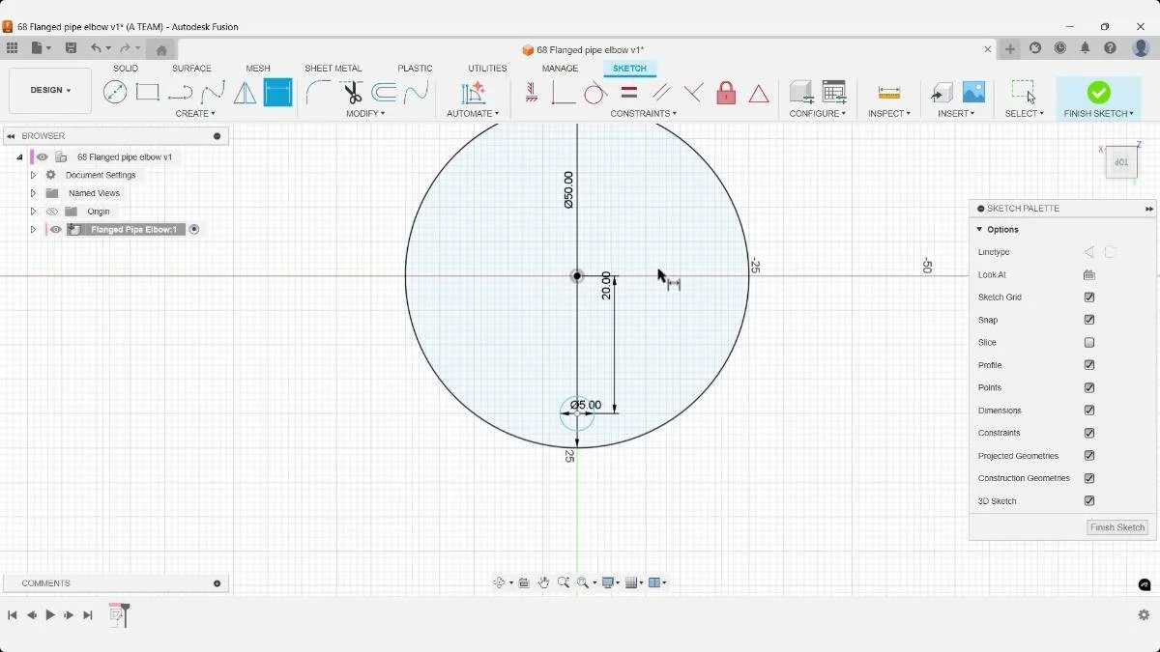The width and height of the screenshot is (1160, 652).
Task: Apply the Coincident constraint
Action: click(x=564, y=93)
